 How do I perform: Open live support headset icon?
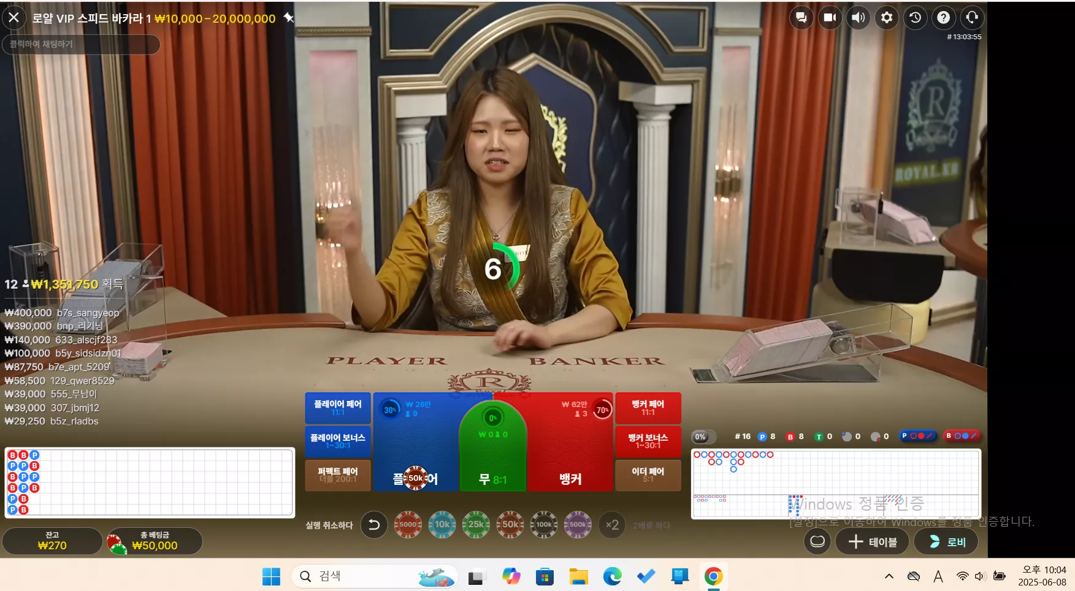tap(972, 18)
